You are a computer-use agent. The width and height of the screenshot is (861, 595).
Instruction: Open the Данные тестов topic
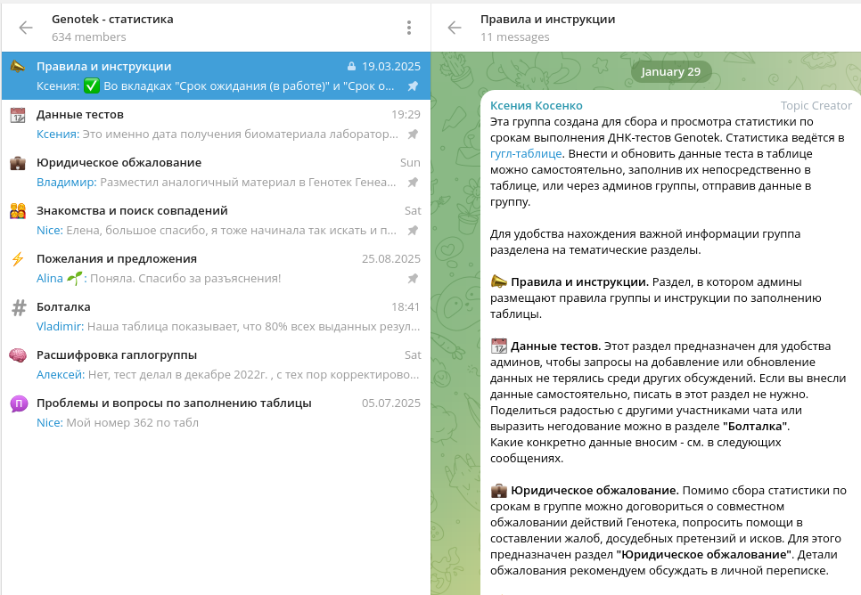(x=216, y=124)
